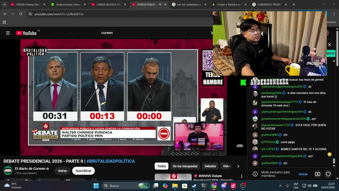This screenshot has width=339, height=191.
Task: Open the Windows Start menu
Action: [96, 186]
